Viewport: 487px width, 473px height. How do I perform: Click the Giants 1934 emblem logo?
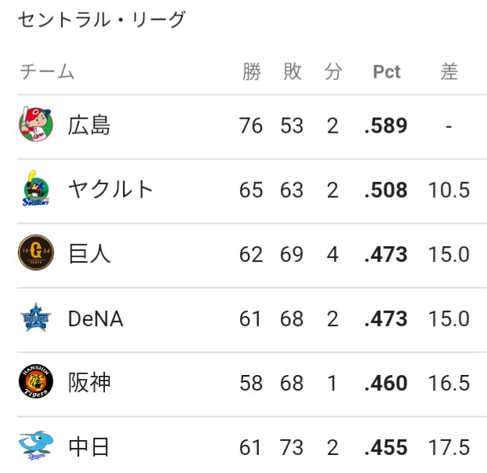(36, 253)
